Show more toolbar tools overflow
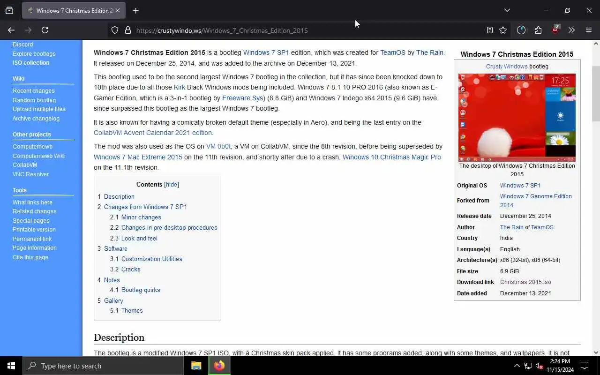The width and height of the screenshot is (600, 375). click(571, 30)
